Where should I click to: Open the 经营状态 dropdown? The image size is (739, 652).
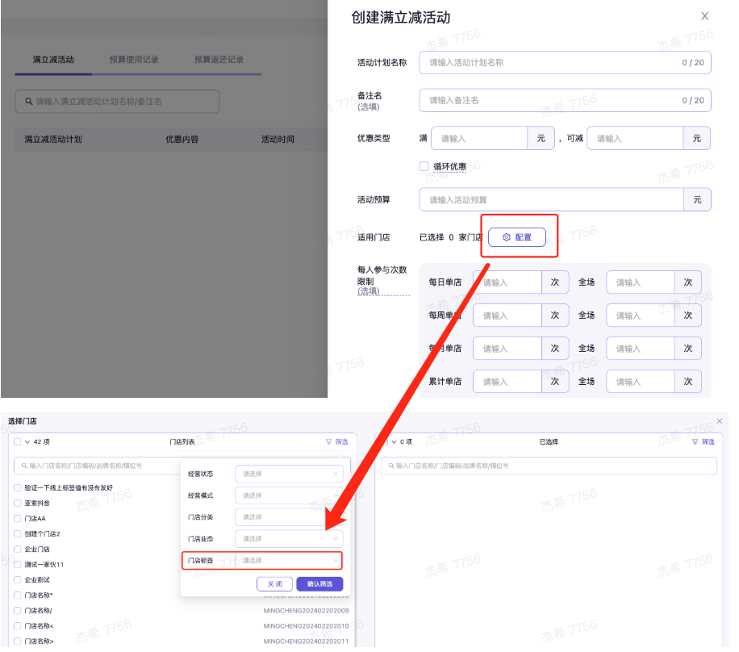[x=288, y=474]
